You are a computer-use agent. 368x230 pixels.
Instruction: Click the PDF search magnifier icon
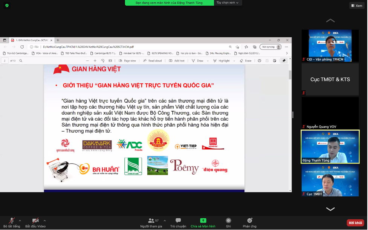click(21, 61)
